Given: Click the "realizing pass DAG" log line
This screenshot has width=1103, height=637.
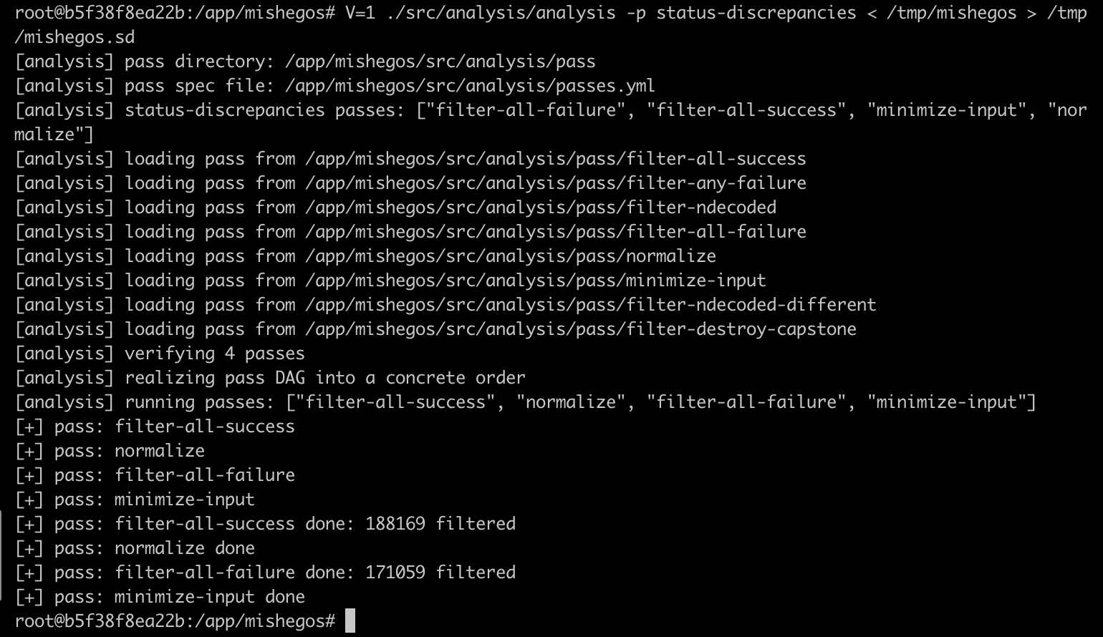Looking at the screenshot, I should tap(270, 378).
